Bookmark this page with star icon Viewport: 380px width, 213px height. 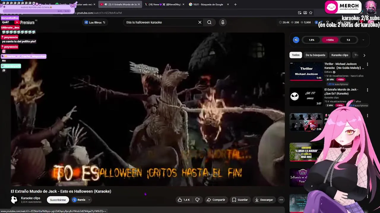(311, 13)
